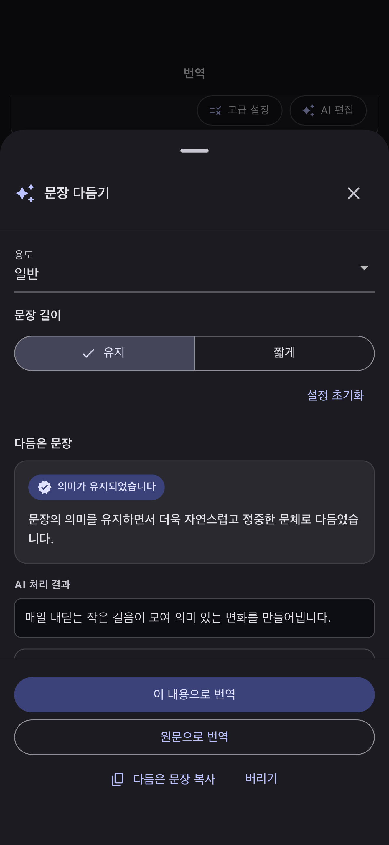Close the 문장 다듬기 sheet with X
Viewport: 389px width, 845px height.
tap(353, 193)
